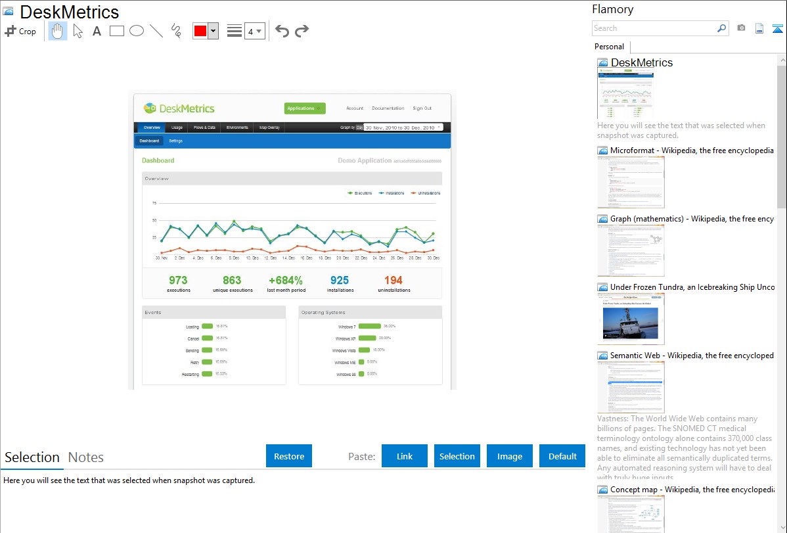The width and height of the screenshot is (787, 533).
Task: Click the magnifier search icon
Action: click(x=722, y=28)
